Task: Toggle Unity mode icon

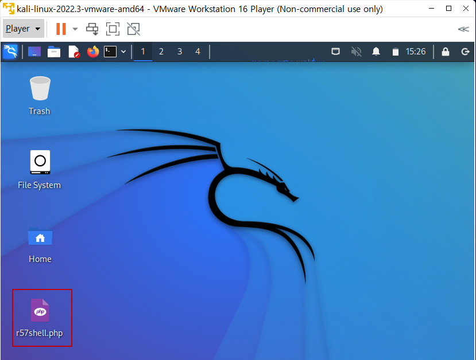Action: [x=133, y=29]
